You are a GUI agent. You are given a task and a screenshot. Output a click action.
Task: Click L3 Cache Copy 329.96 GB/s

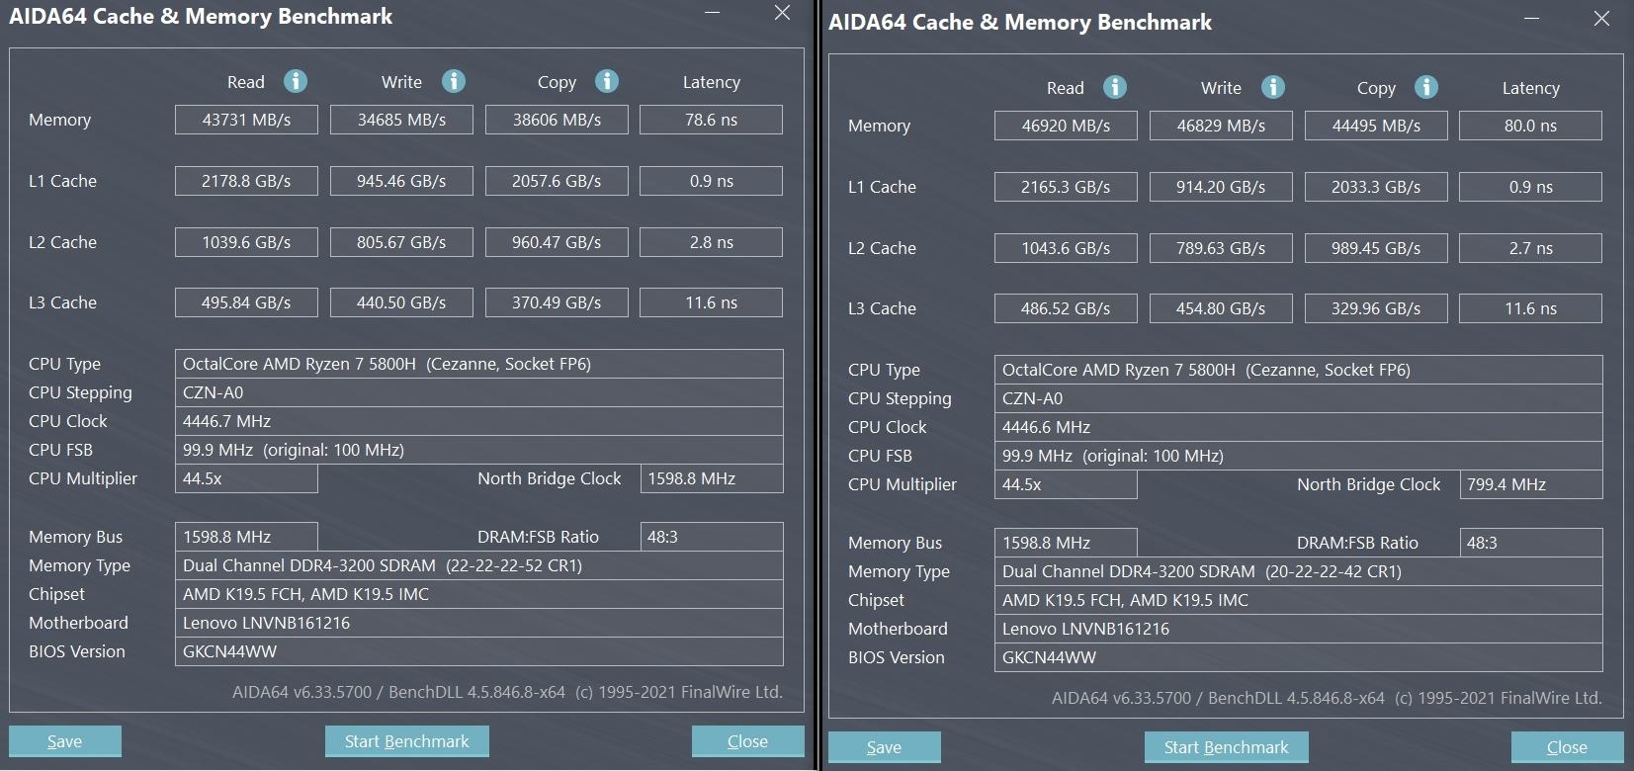1376,308
